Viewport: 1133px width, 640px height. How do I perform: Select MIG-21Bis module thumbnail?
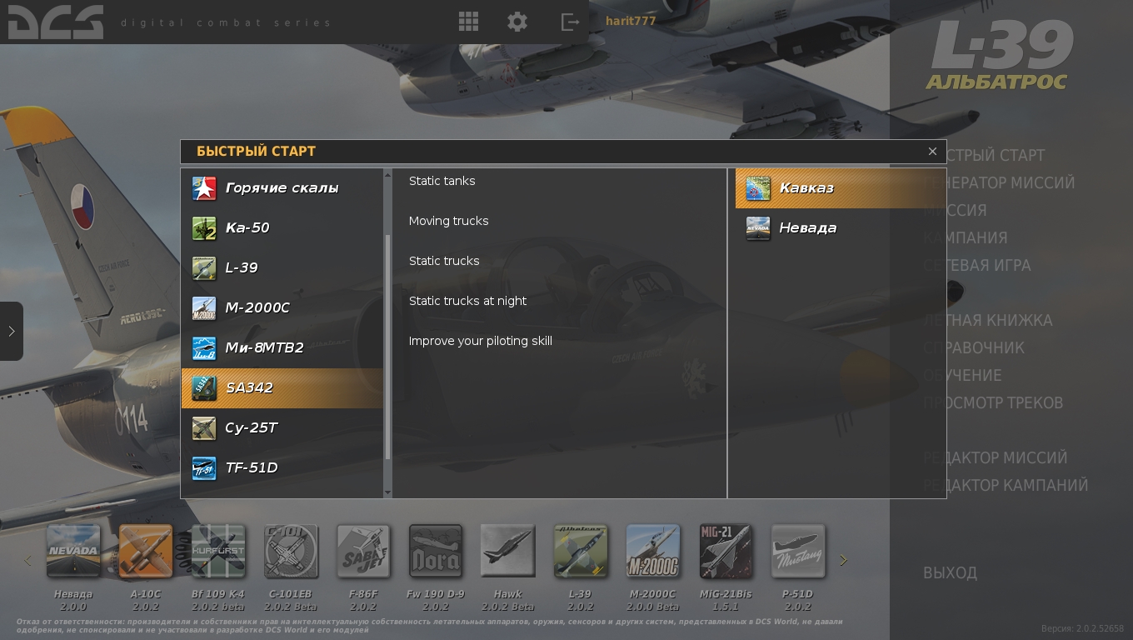point(726,551)
